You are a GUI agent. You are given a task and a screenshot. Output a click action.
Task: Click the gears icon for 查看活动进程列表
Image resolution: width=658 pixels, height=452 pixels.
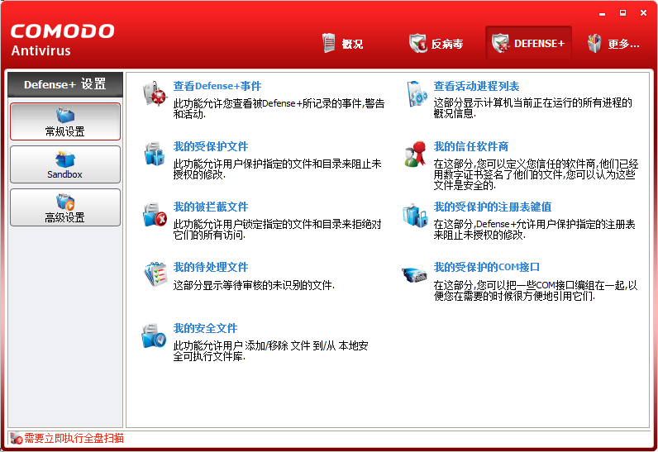417,94
